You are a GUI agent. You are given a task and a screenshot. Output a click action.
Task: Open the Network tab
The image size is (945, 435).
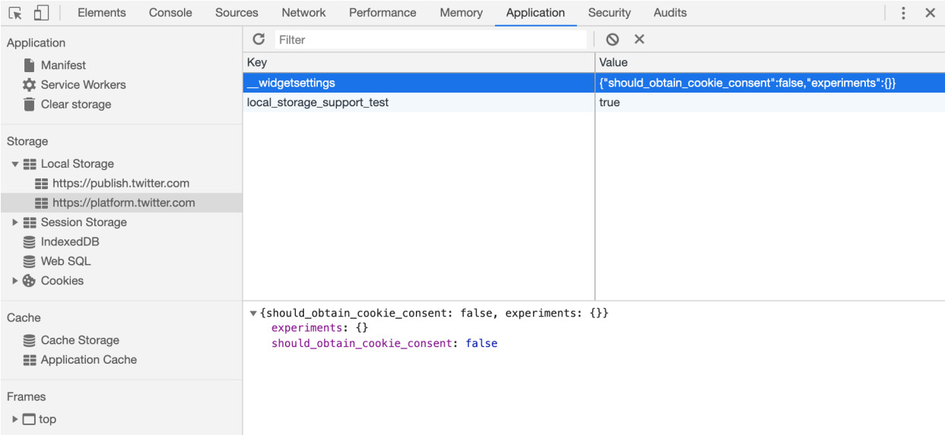[x=303, y=13]
